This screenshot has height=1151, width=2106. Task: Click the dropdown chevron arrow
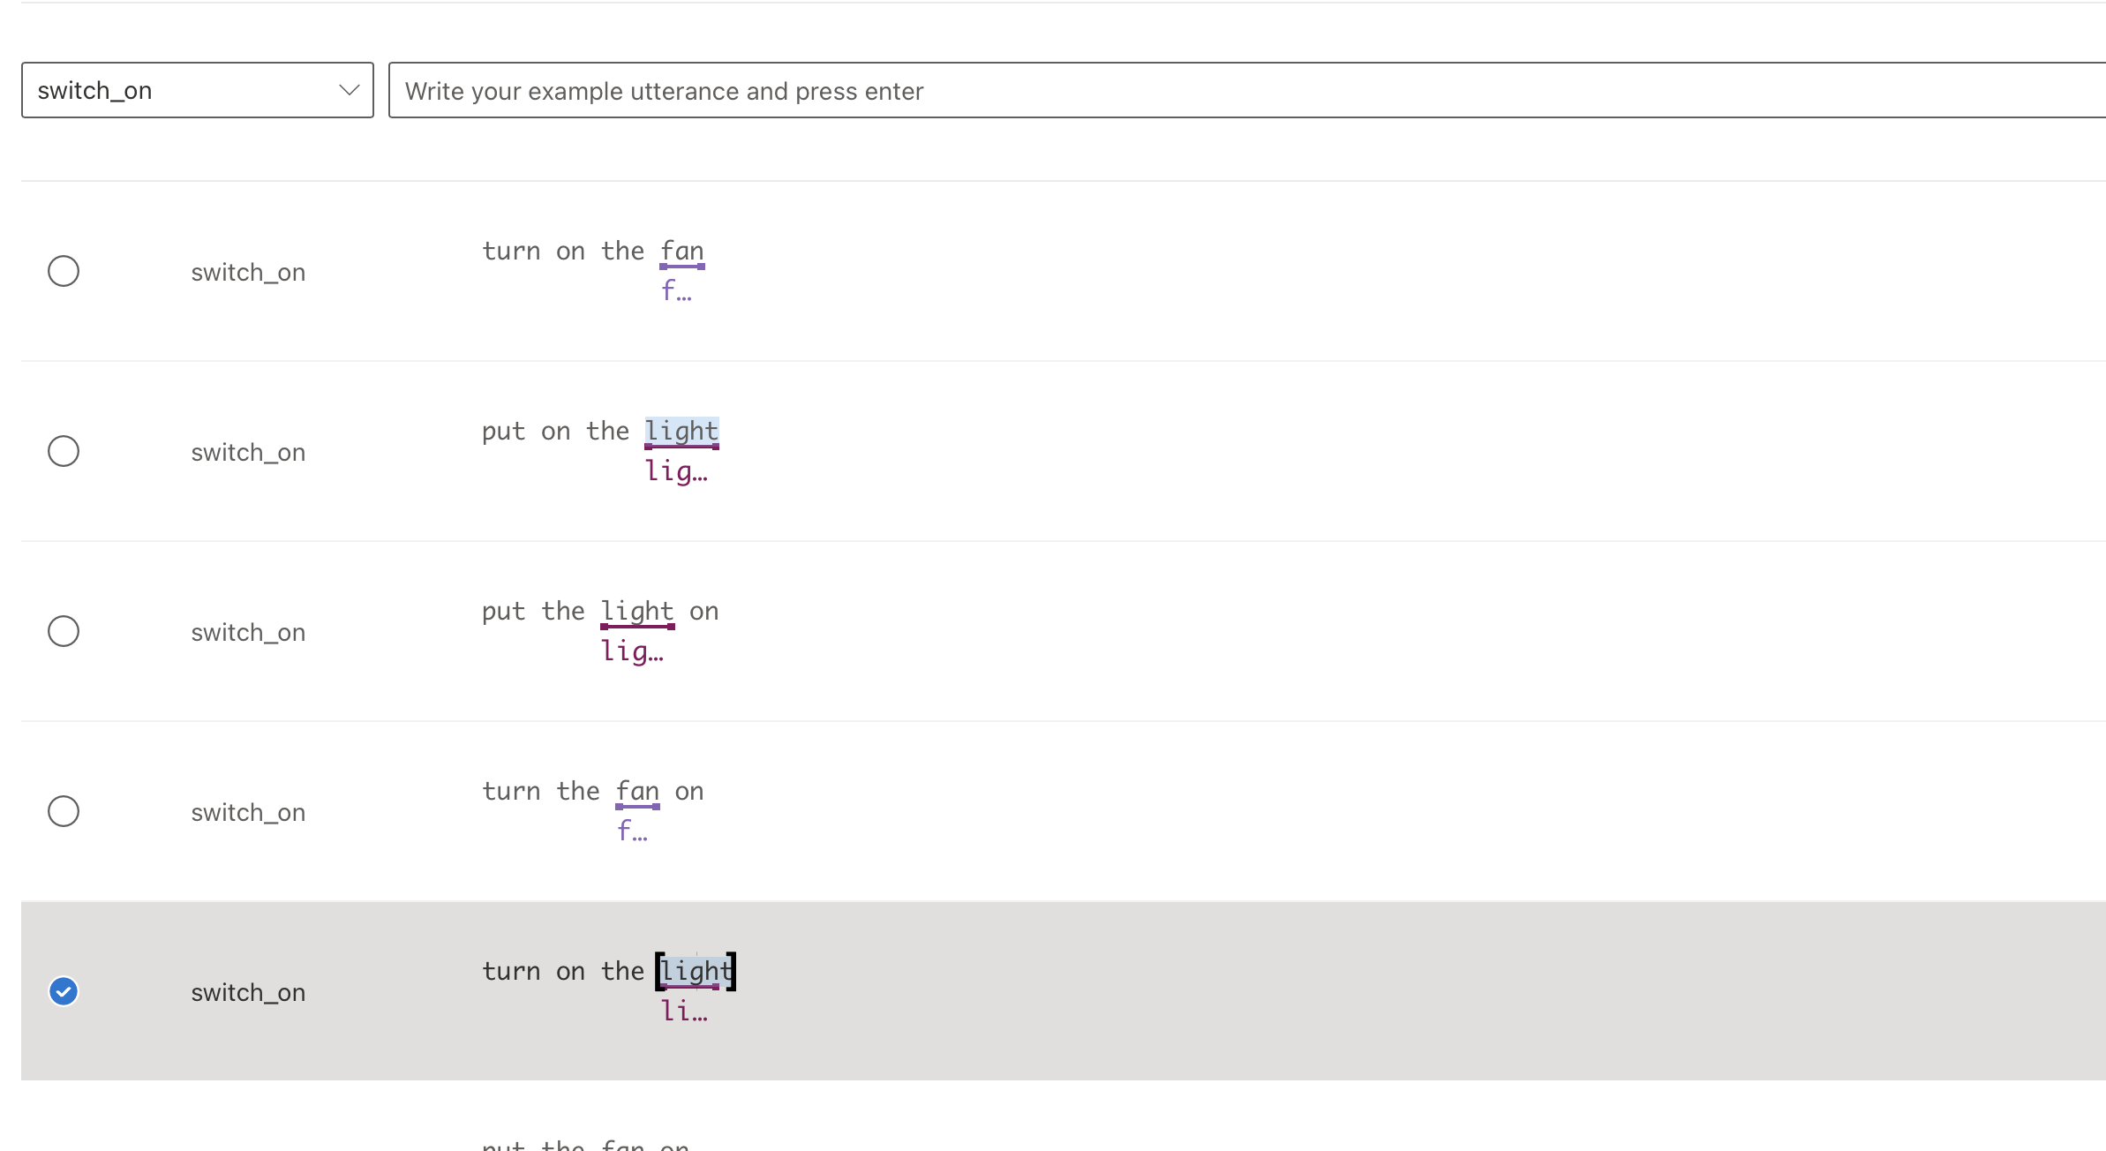pyautogui.click(x=350, y=90)
